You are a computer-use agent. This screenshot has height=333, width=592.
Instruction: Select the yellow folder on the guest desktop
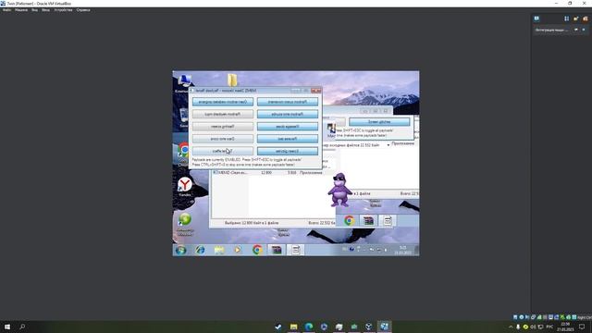[x=232, y=80]
